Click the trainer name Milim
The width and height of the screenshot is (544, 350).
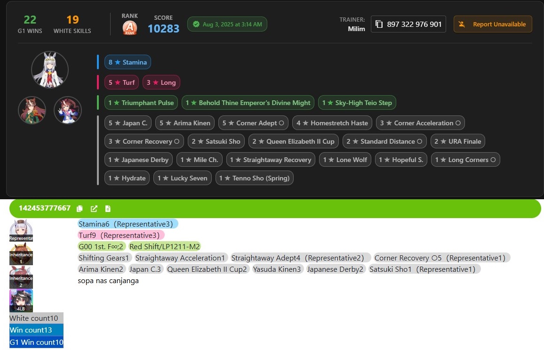pyautogui.click(x=356, y=29)
